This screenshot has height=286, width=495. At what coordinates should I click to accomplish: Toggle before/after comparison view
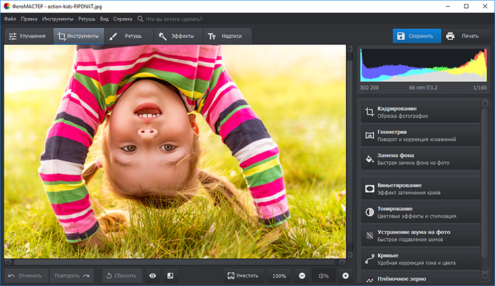170,275
